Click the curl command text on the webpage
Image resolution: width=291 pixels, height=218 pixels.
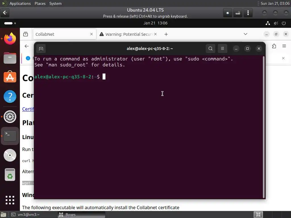tap(28, 161)
